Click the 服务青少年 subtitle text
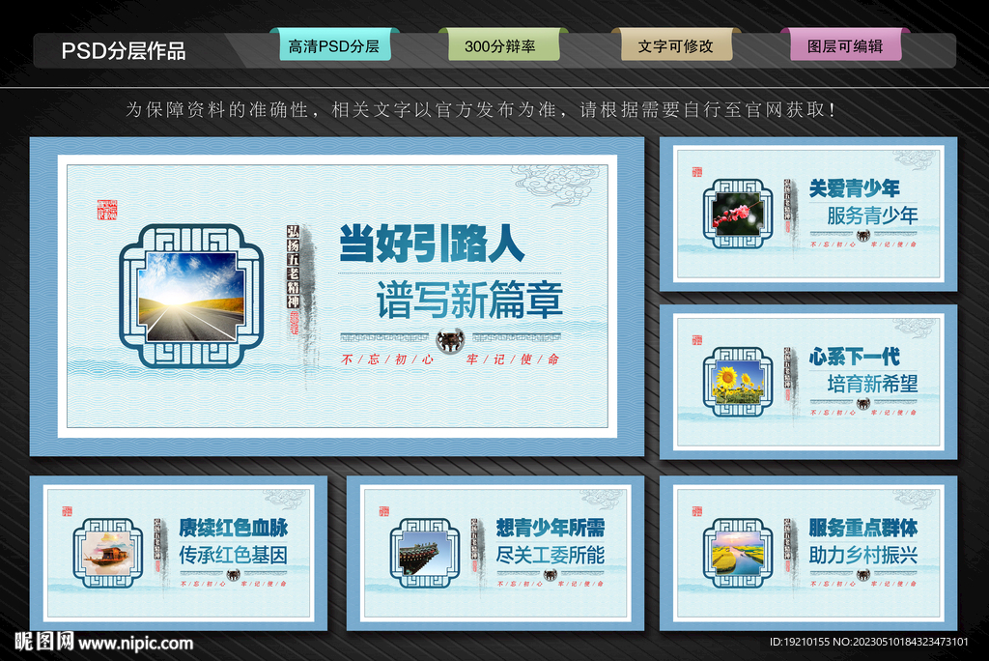This screenshot has width=989, height=661. pyautogui.click(x=872, y=216)
